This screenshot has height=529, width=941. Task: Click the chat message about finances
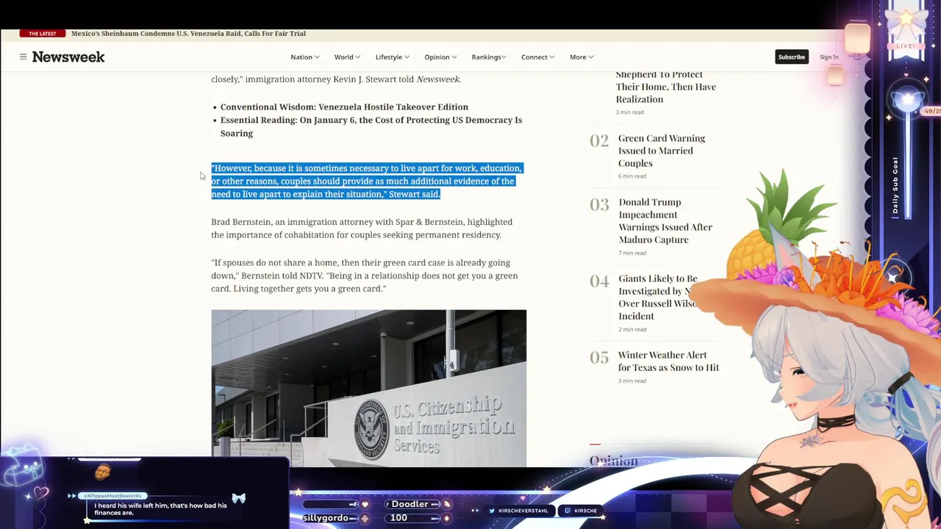[x=160, y=509]
